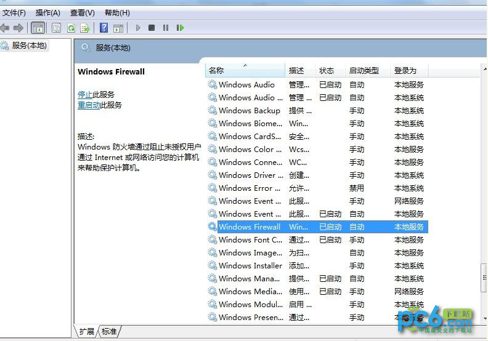
Task: Click the Refresh toolbar icon
Action: click(71, 28)
